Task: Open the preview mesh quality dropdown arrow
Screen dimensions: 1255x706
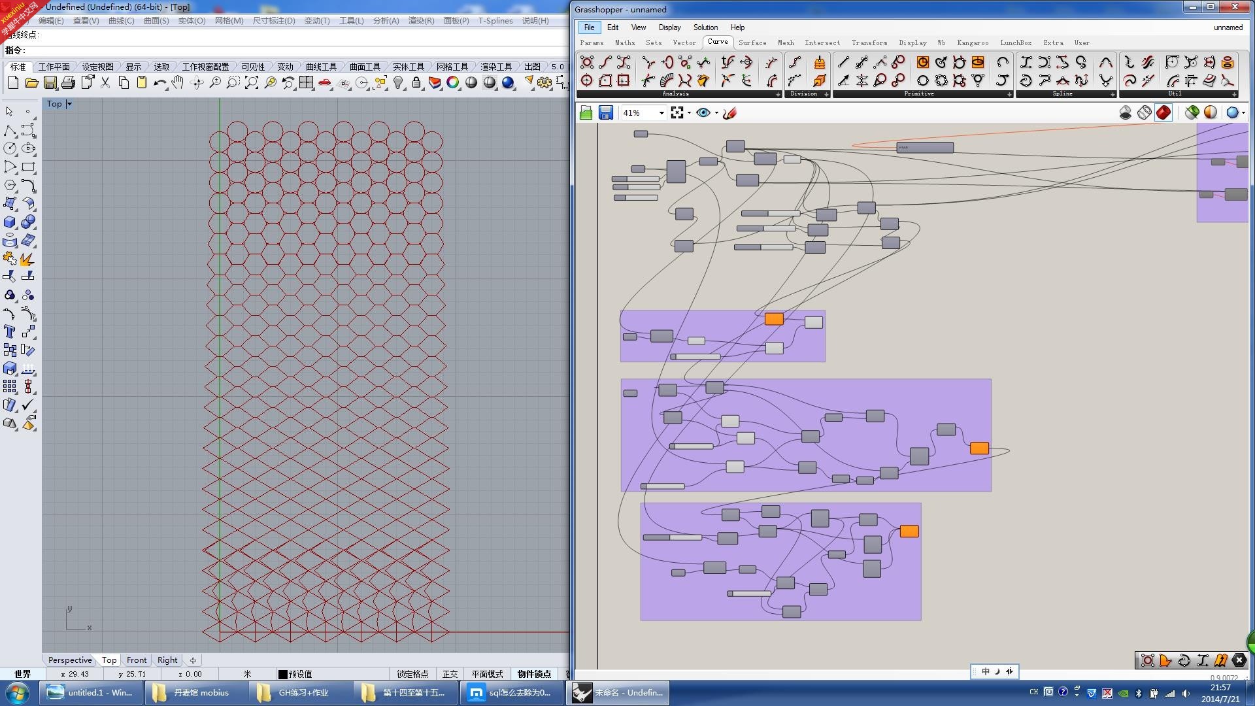Action: coord(1243,113)
